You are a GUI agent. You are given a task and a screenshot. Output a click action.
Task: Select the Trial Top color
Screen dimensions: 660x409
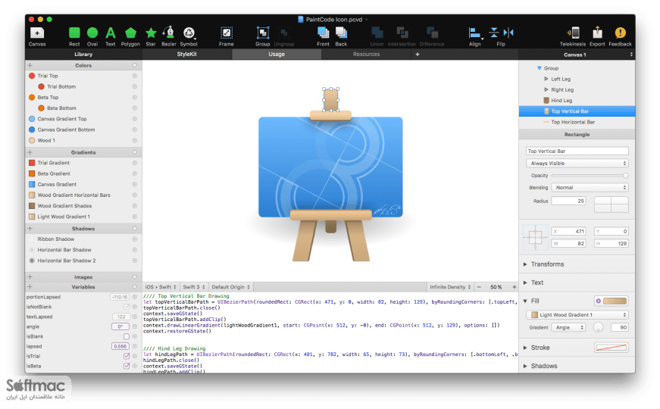pos(83,76)
